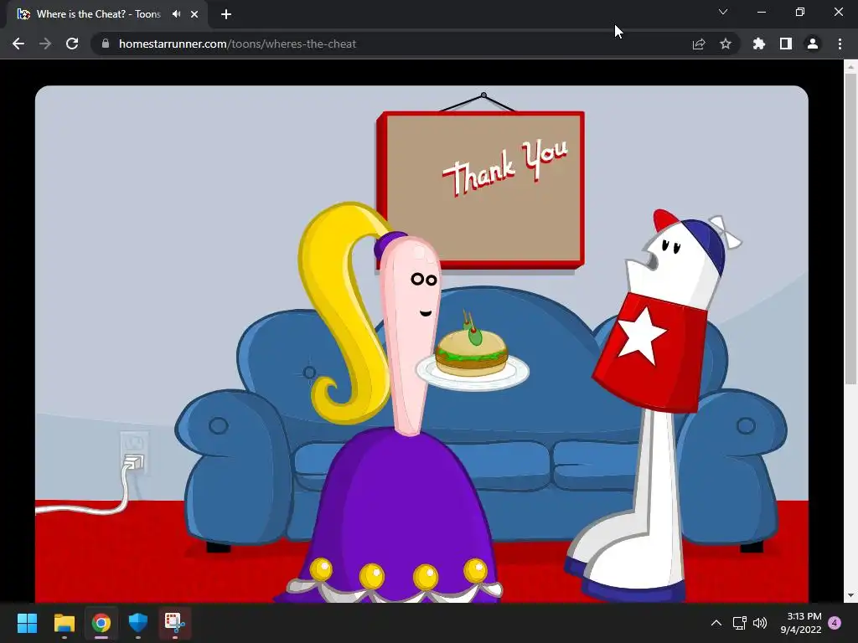Click the vertical page scrollbar thumb
Screen dimensions: 858x643
850,229
